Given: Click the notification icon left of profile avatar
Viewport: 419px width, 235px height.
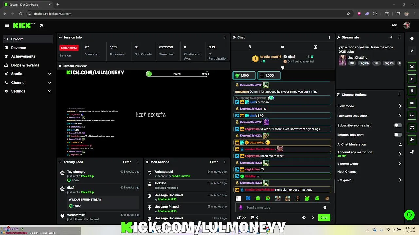Looking at the screenshot, I should tap(394, 25).
